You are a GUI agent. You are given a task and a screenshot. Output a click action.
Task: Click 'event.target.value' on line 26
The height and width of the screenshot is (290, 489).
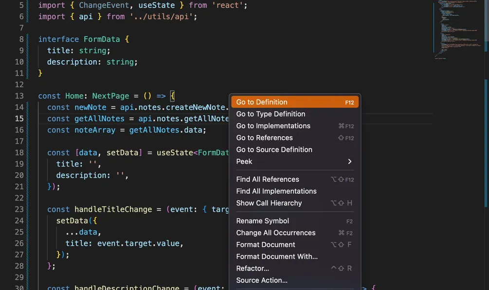coord(139,243)
